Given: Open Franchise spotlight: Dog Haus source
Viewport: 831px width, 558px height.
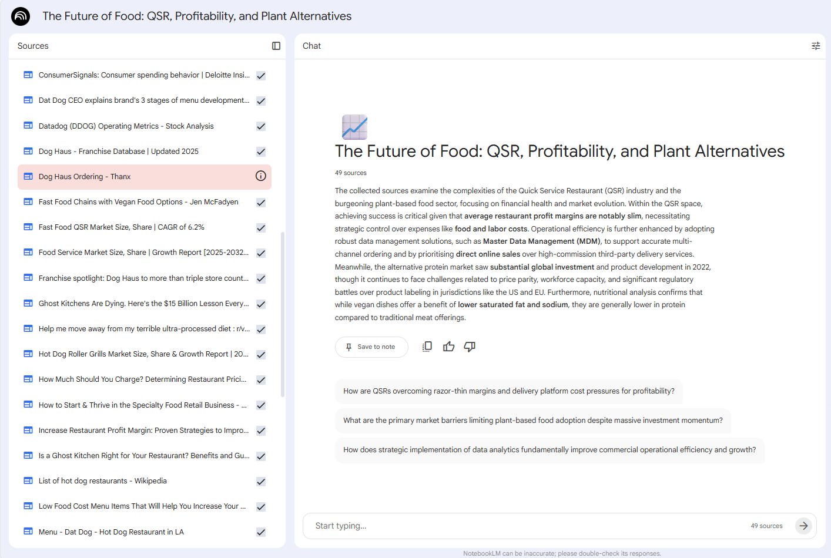Looking at the screenshot, I should point(143,278).
